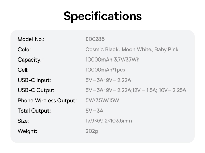Click the USB-C Output value ending in 10V=2.25A

[x=136, y=90]
